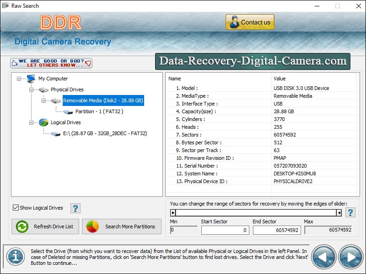366x274 pixels.
Task: Click the left handle of sector slider
Action: (x=173, y=212)
